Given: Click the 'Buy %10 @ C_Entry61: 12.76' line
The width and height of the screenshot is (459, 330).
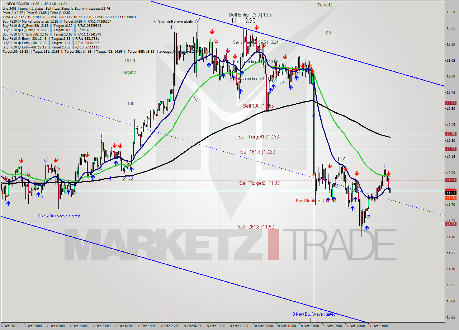Looking at the screenshot, I should click(x=45, y=30).
